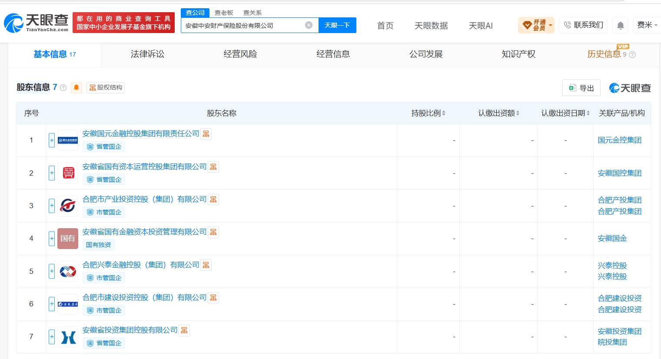Switch to the 知识产权 tab

click(x=518, y=54)
